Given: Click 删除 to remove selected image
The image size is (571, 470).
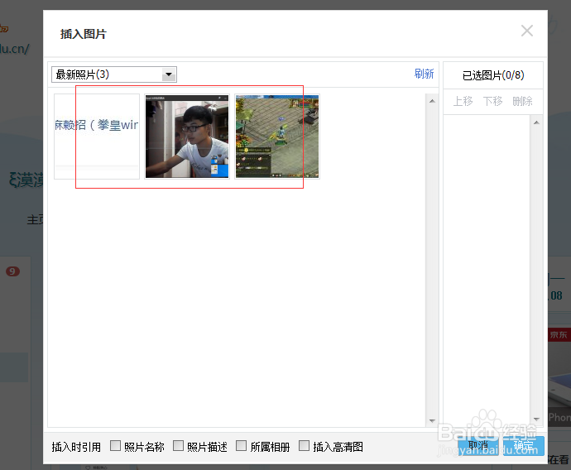Looking at the screenshot, I should [522, 101].
